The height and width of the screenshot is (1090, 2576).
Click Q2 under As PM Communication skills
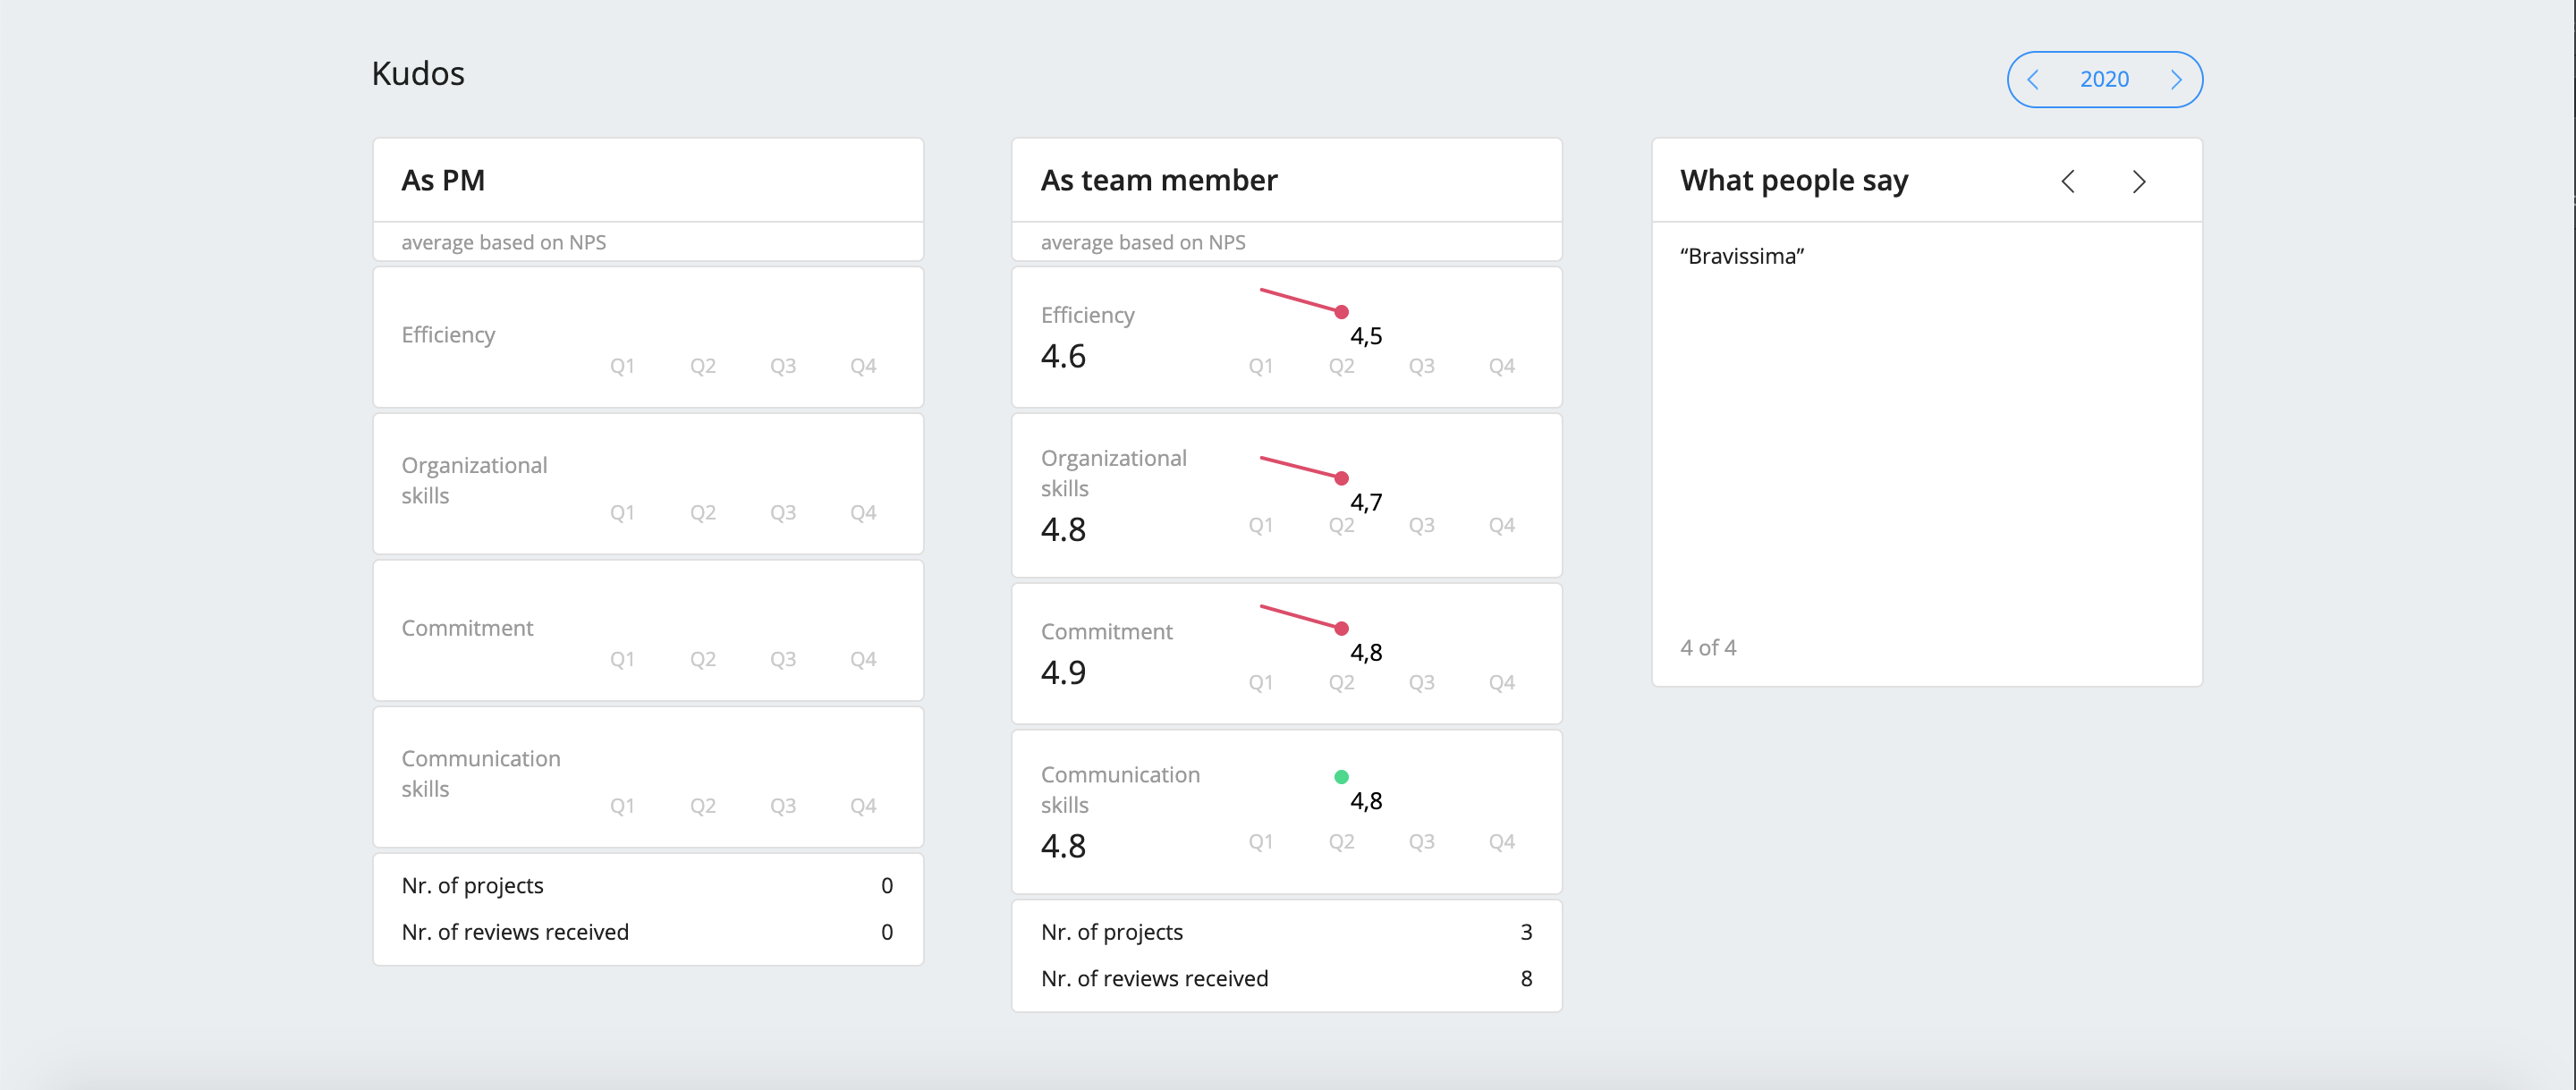[702, 806]
